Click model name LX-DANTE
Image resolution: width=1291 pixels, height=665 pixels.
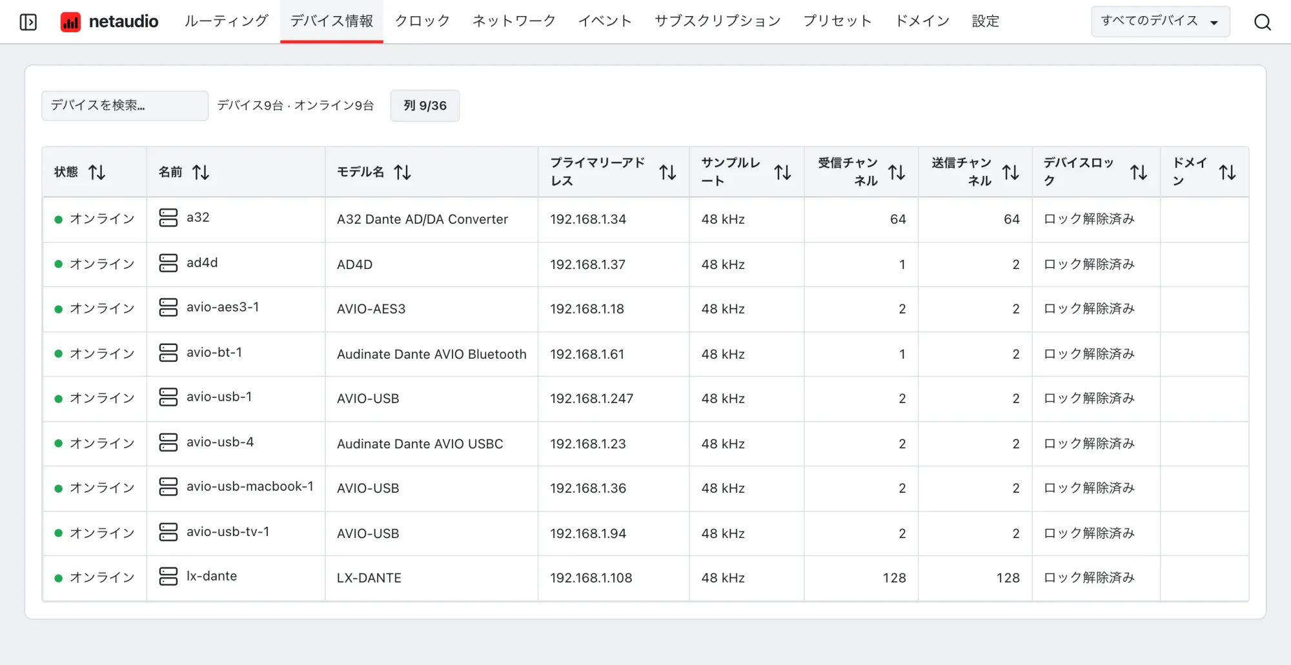tap(369, 578)
